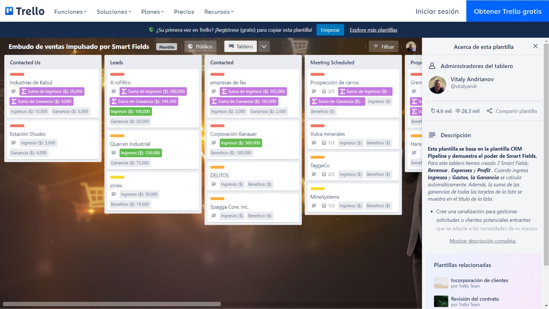Screen dimensions: 549x309
Task: Click Vitaly Andrianov profile picture
Action: pyautogui.click(x=437, y=85)
